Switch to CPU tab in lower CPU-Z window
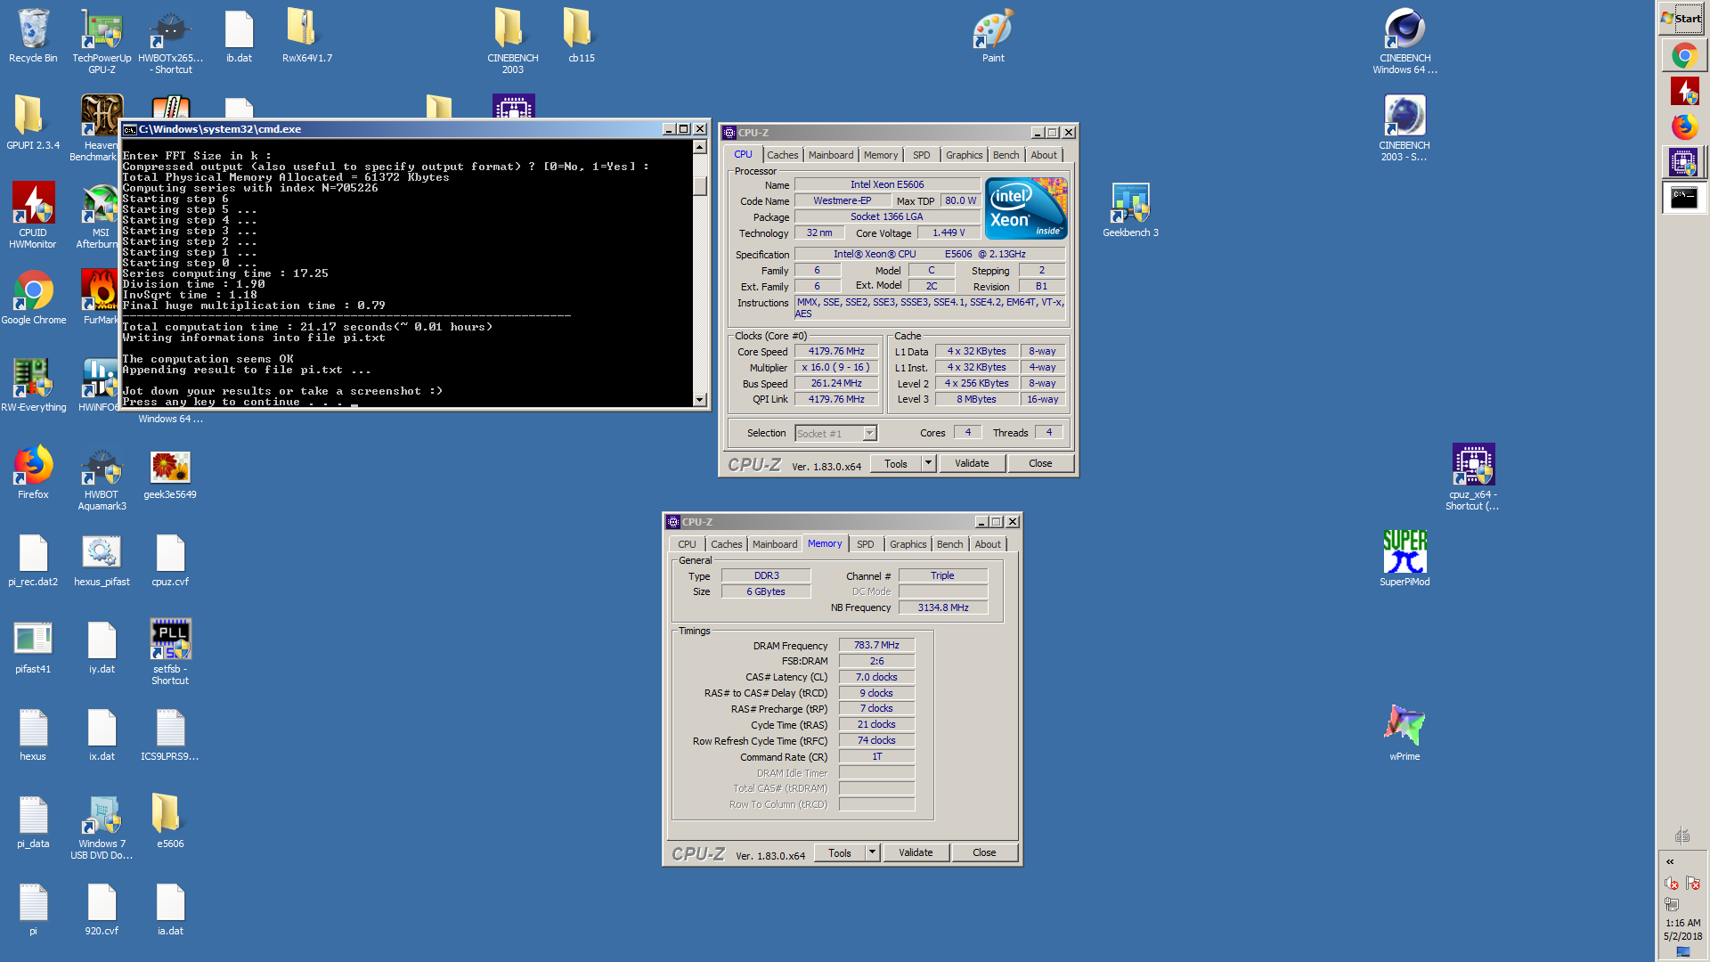This screenshot has height=962, width=1710. 687,544
